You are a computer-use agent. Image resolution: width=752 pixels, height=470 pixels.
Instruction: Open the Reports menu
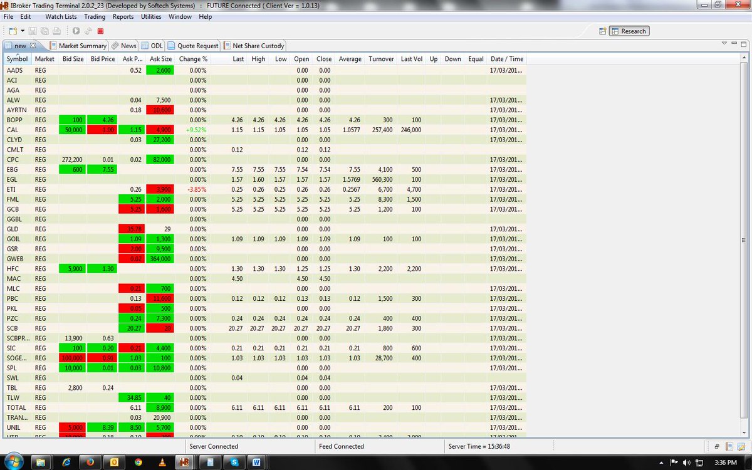point(123,17)
